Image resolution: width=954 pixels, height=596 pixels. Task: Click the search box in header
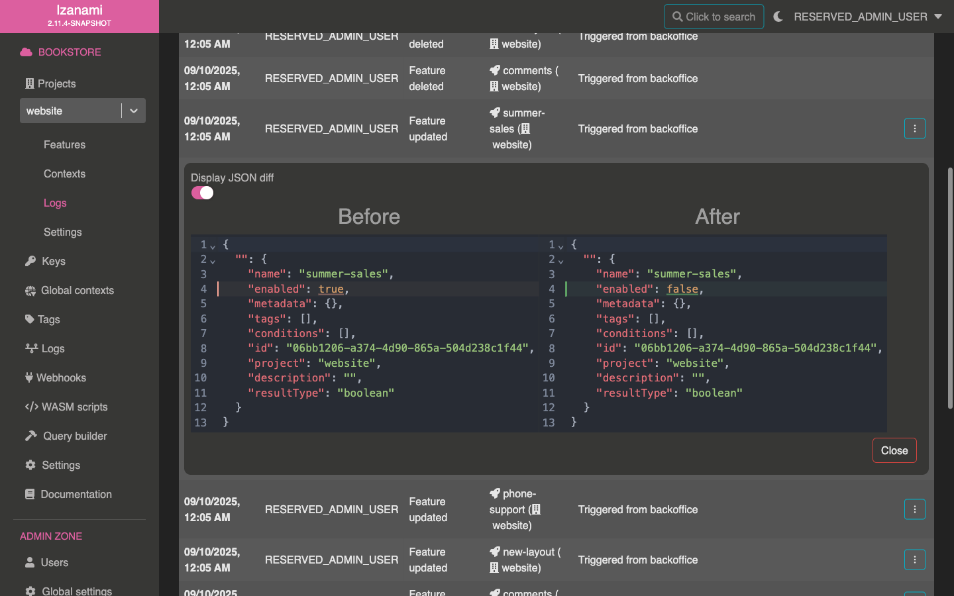[x=714, y=17]
